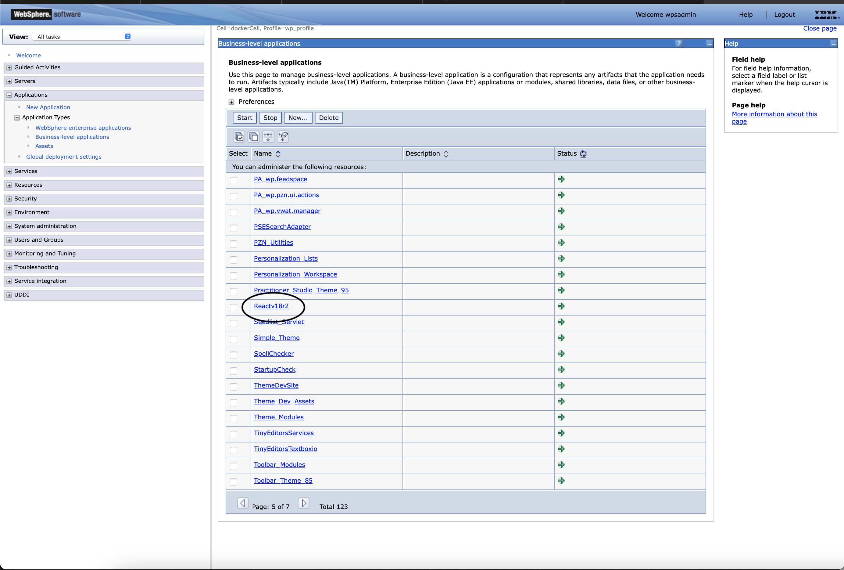The height and width of the screenshot is (570, 844).
Task: Select the checkbox next to Reactv18r2
Action: coord(233,307)
